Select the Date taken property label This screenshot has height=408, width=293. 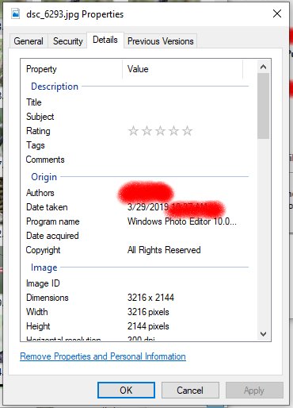[47, 207]
